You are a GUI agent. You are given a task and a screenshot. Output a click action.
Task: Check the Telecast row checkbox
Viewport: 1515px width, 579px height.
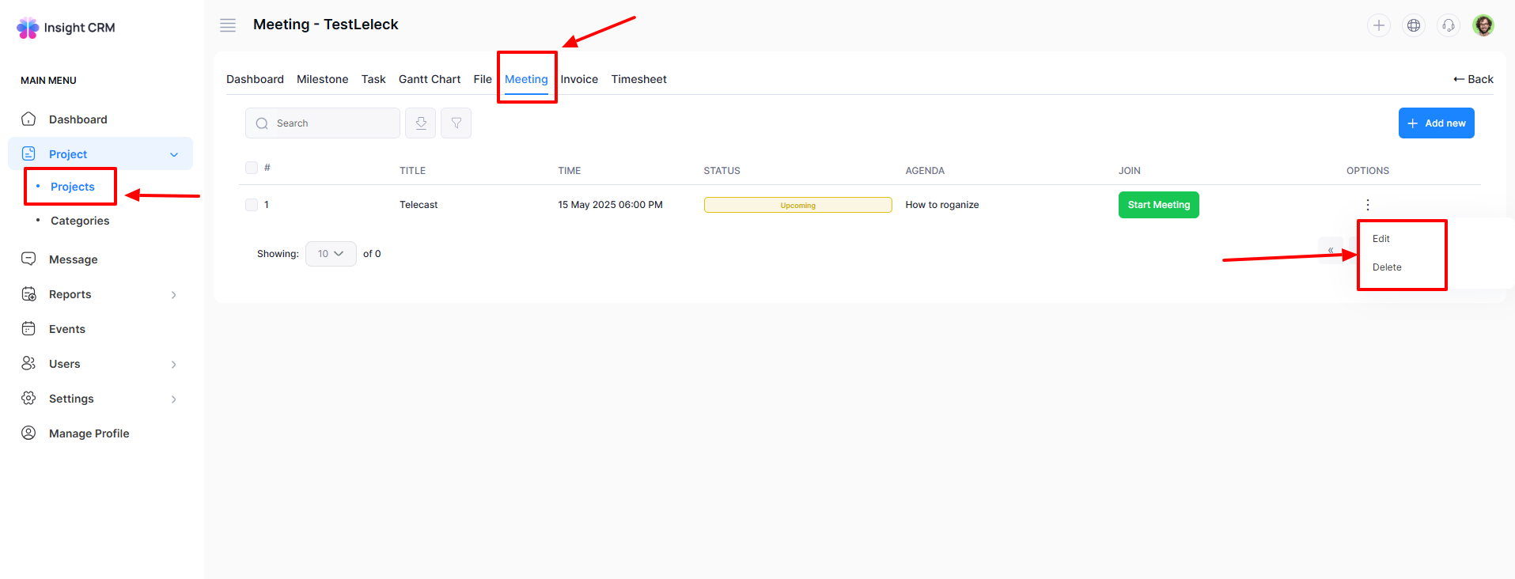[252, 205]
